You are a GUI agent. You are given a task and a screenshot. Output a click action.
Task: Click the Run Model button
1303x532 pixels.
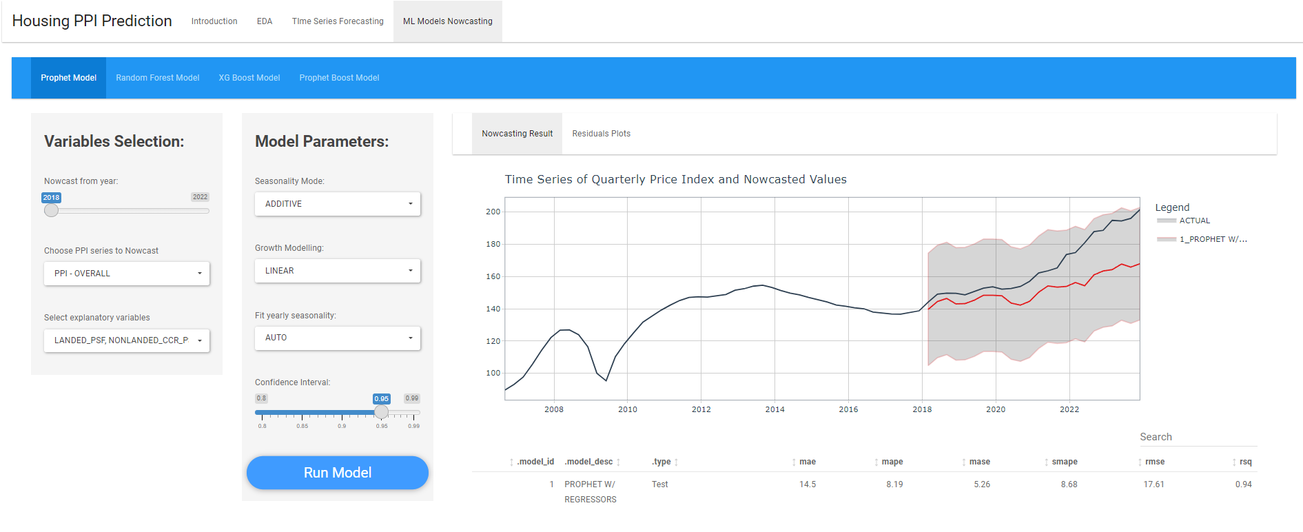[x=338, y=473]
